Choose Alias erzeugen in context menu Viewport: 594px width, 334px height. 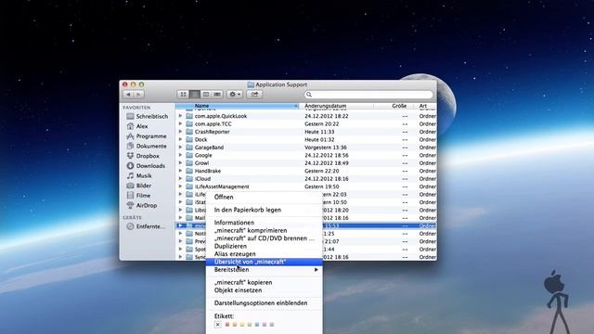coord(264,253)
